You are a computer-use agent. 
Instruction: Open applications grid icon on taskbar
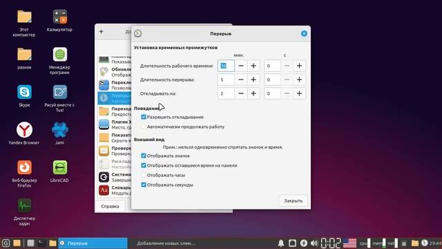(30, 243)
